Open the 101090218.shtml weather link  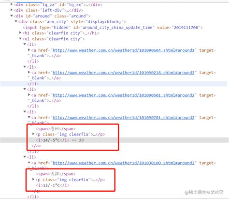coord(124,73)
